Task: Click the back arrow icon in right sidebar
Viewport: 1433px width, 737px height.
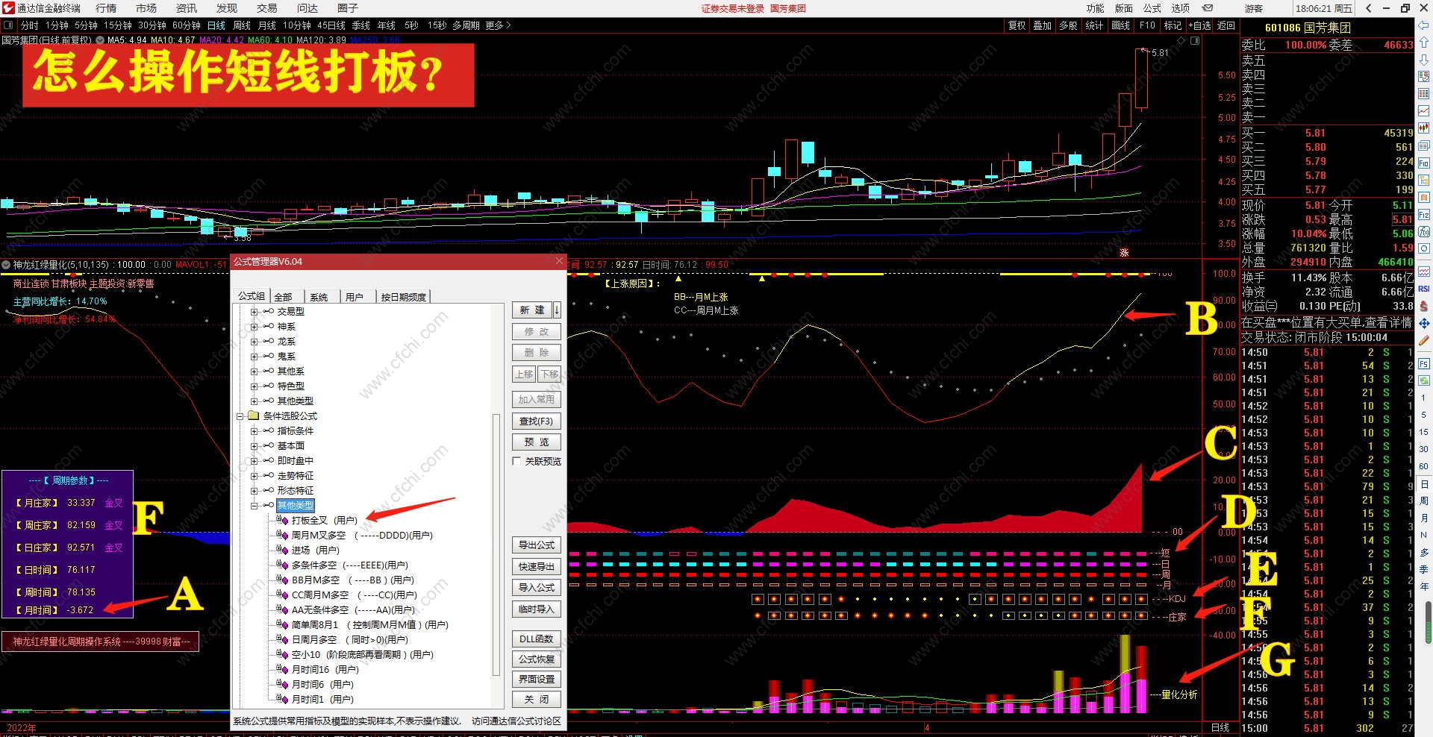Action: [x=1423, y=25]
